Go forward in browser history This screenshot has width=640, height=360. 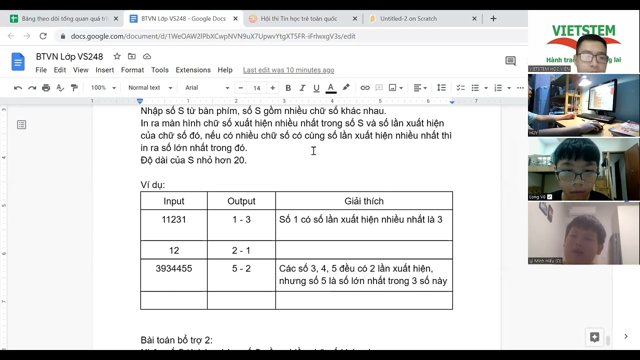pos(27,36)
